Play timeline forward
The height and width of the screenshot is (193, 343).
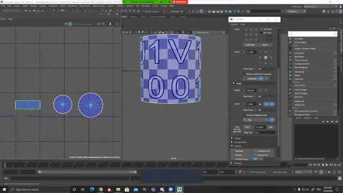click(327, 165)
